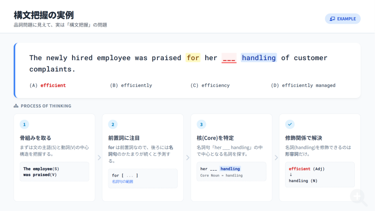Click the checkmark circle on 修飾関係で解決 card

tap(290, 125)
